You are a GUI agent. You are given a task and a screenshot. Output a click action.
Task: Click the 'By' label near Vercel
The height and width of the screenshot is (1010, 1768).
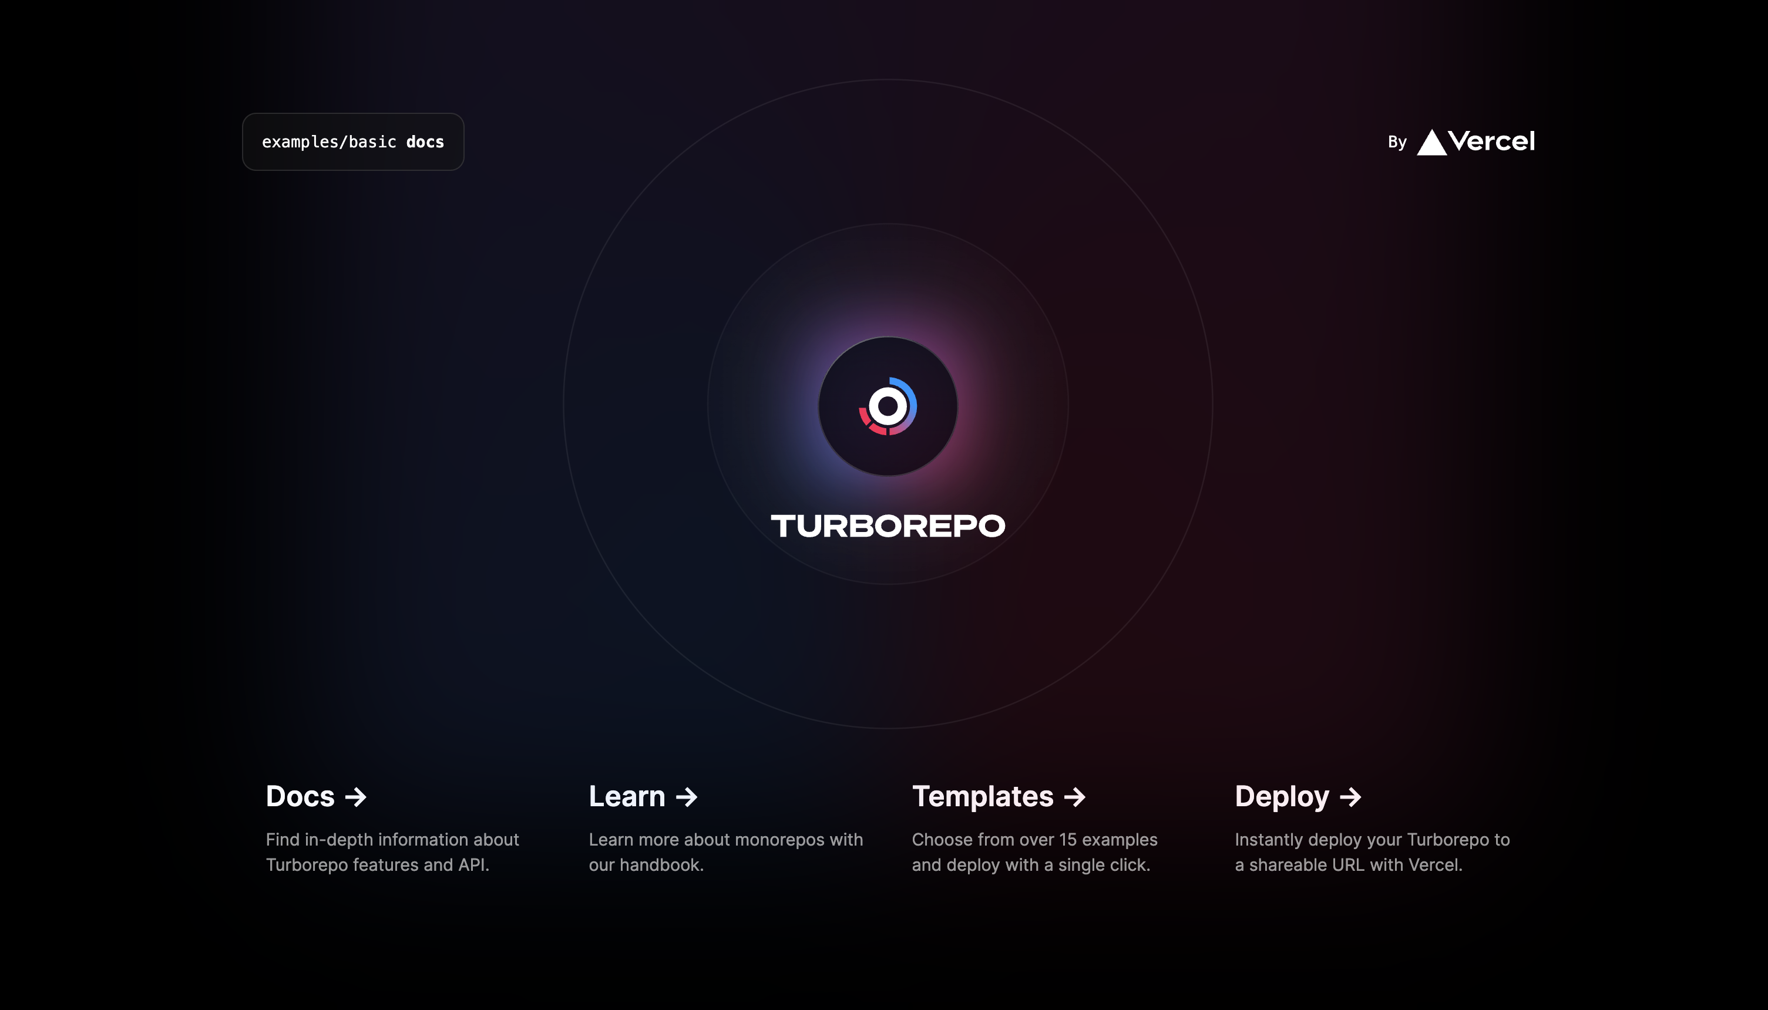pyautogui.click(x=1397, y=142)
